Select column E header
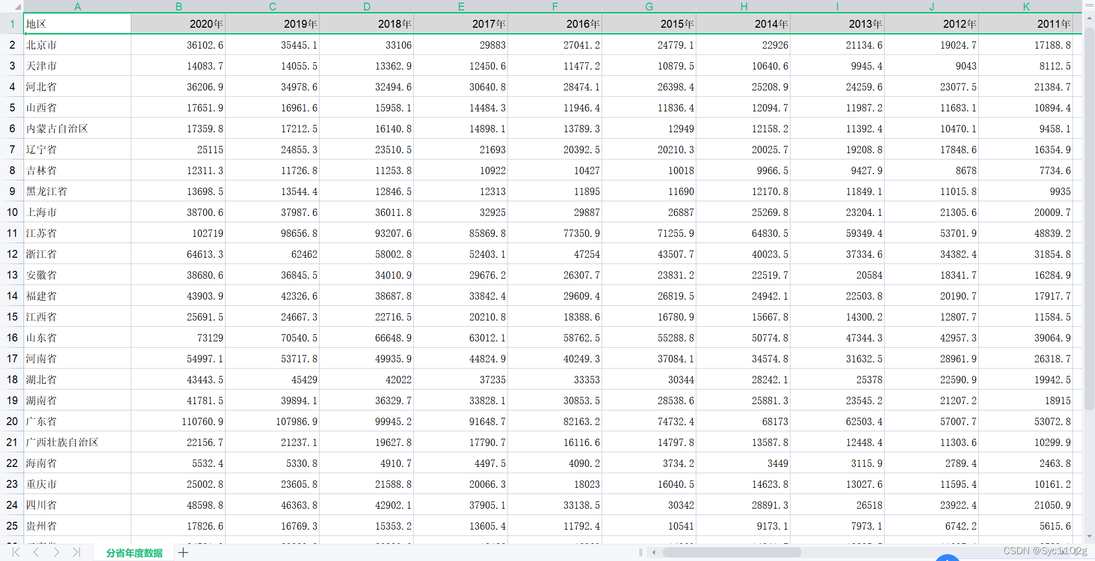This screenshot has width=1095, height=561. [x=461, y=6]
